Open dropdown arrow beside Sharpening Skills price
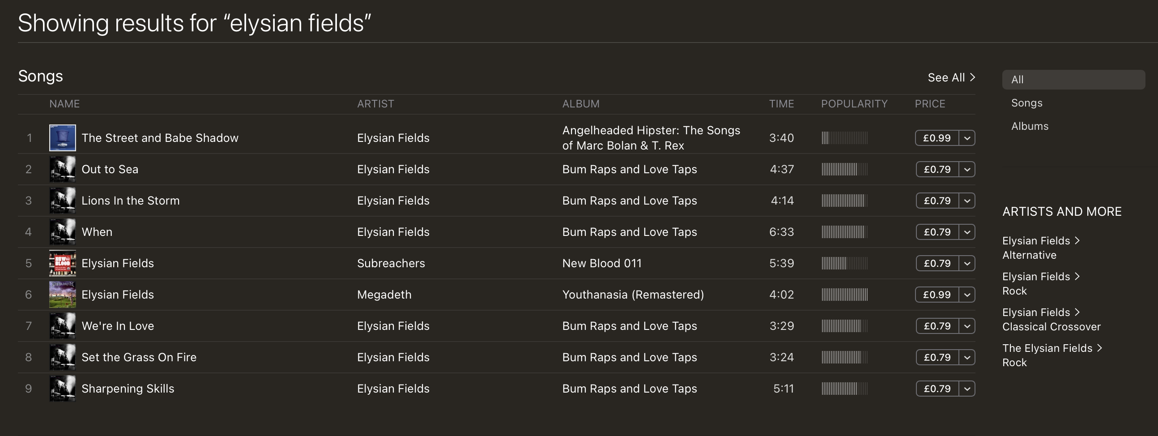 pos(967,389)
